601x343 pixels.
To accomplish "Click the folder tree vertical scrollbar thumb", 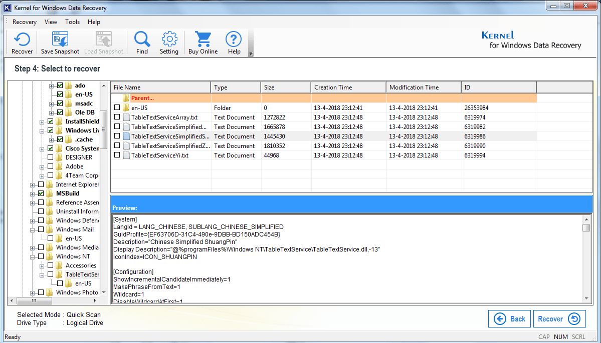I will tap(103, 129).
